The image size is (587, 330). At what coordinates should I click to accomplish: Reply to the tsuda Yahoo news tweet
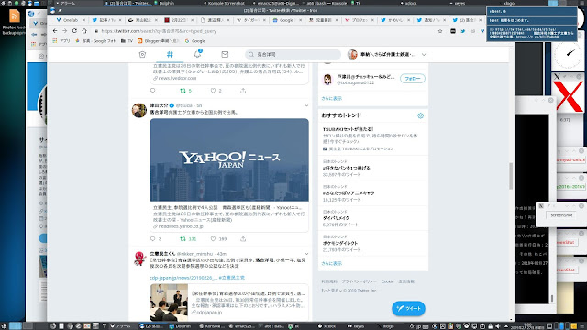(153, 238)
